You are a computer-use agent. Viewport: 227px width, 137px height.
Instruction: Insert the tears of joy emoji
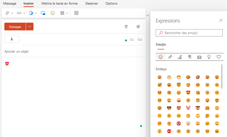[188, 77]
